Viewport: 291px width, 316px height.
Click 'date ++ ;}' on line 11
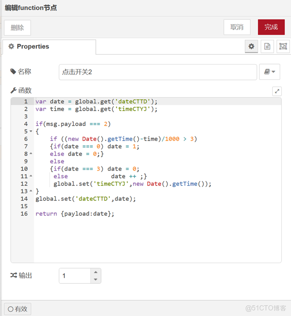click(x=129, y=176)
